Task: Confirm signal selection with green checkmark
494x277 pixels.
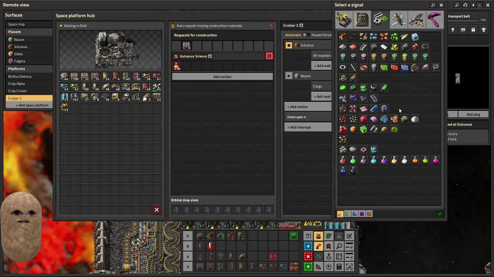Action: (440, 214)
